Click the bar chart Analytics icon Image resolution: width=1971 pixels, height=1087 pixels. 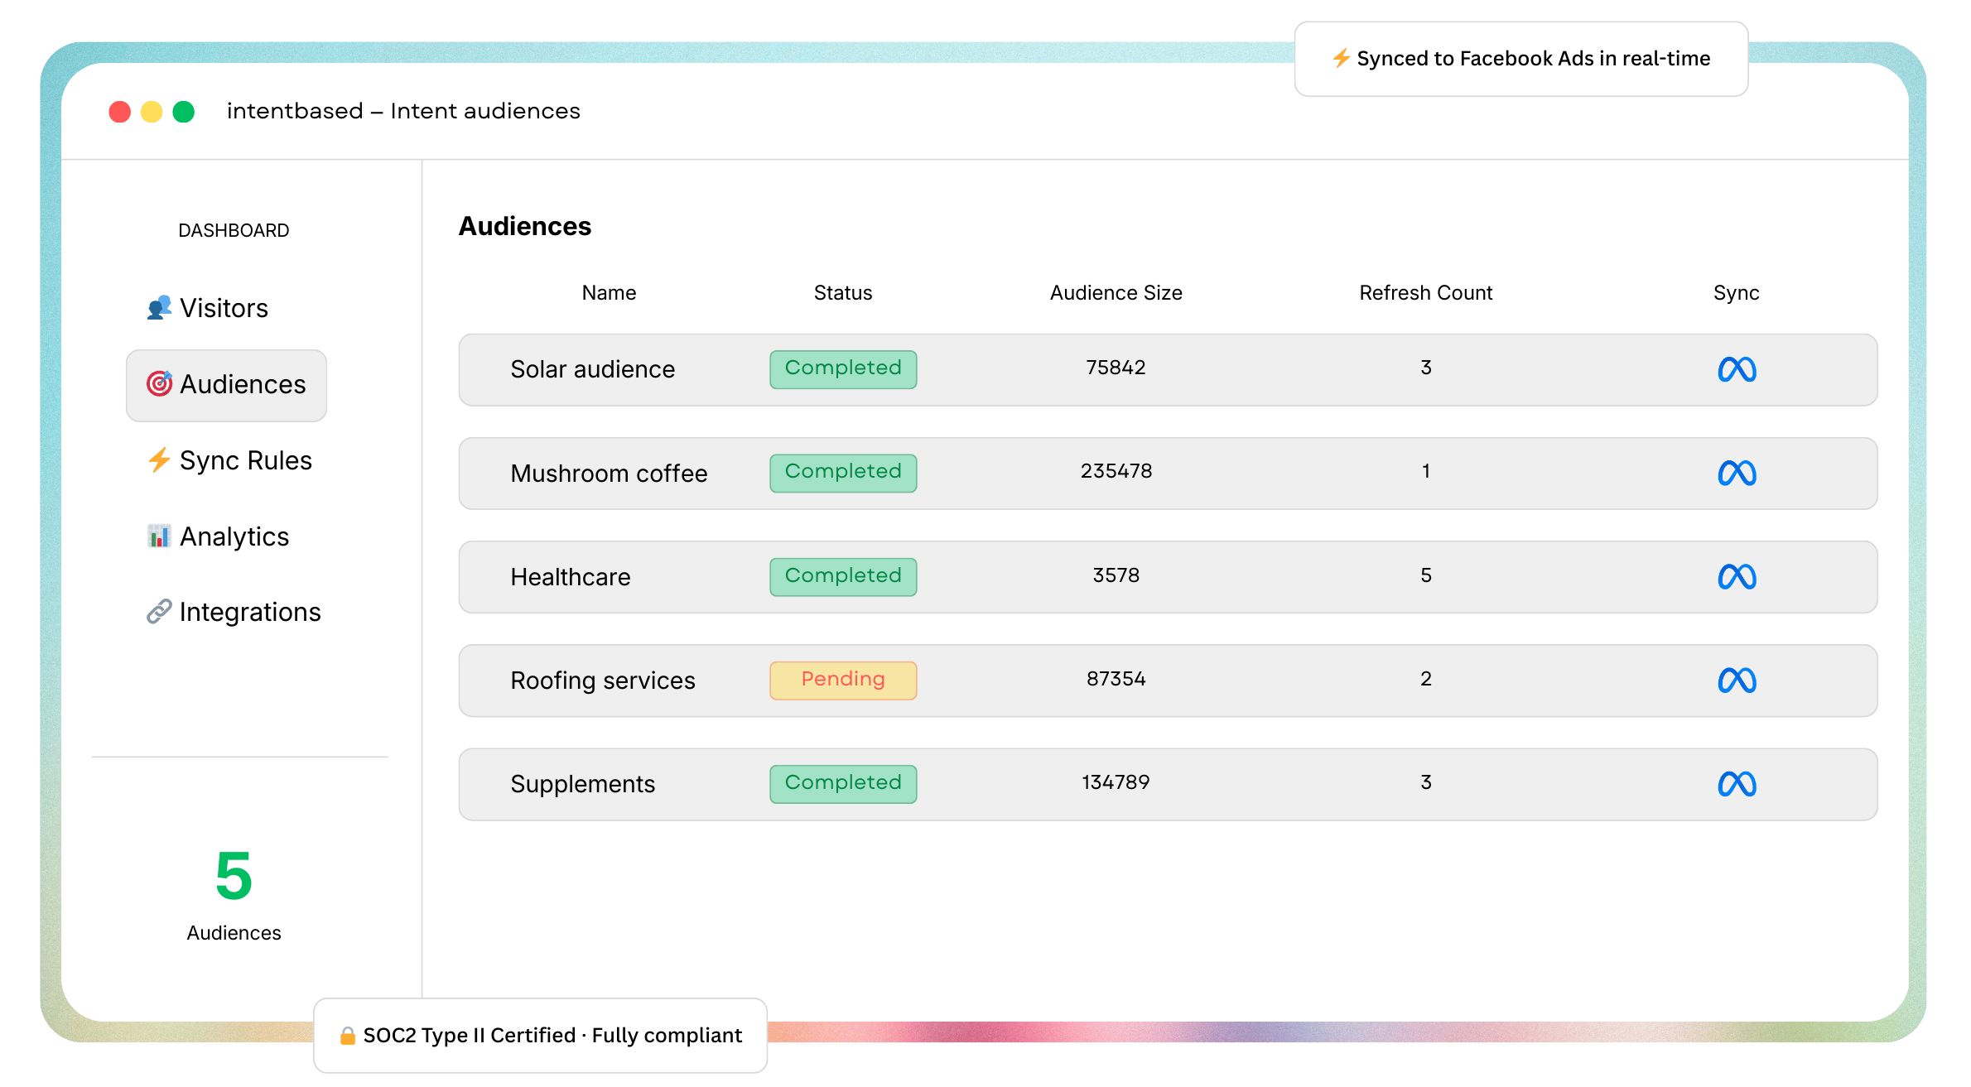(159, 536)
